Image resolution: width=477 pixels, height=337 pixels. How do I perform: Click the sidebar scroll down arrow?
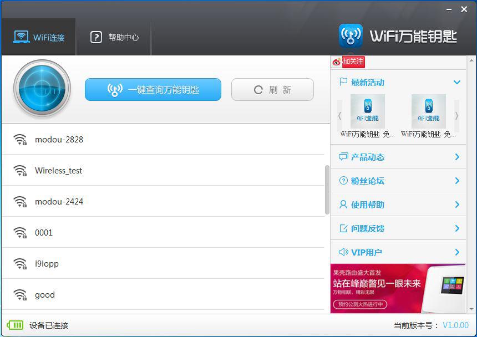[471, 309]
